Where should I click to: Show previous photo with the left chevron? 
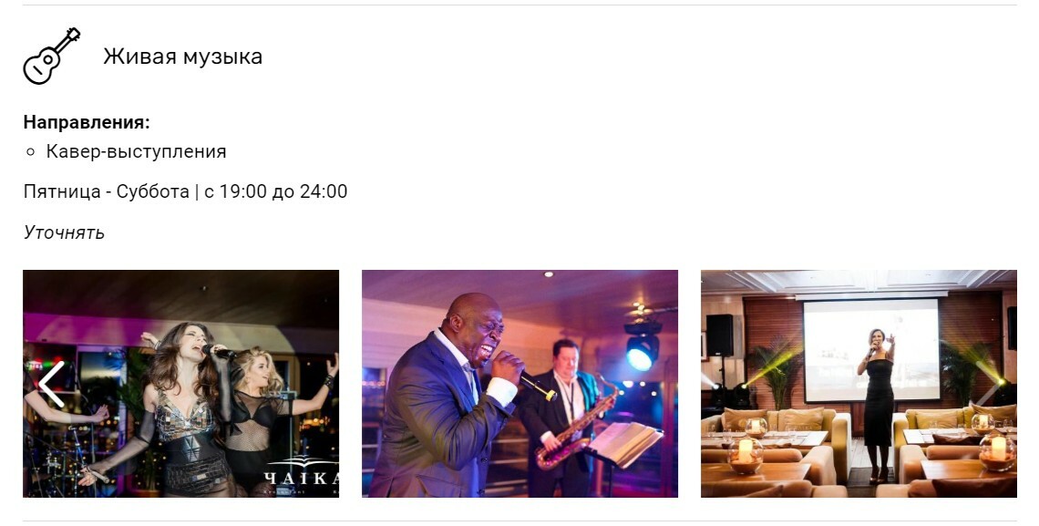[52, 384]
